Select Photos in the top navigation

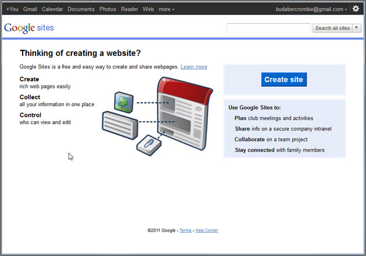(x=107, y=9)
